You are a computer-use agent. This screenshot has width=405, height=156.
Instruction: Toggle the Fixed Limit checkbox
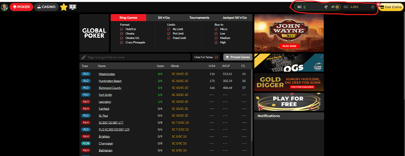[x=169, y=38]
